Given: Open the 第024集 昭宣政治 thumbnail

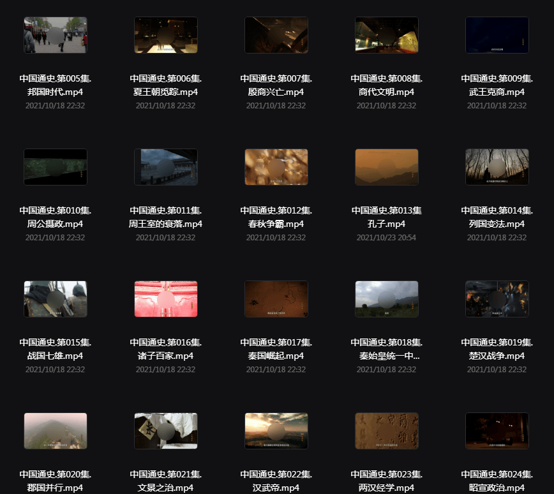Looking at the screenshot, I should point(497,431).
